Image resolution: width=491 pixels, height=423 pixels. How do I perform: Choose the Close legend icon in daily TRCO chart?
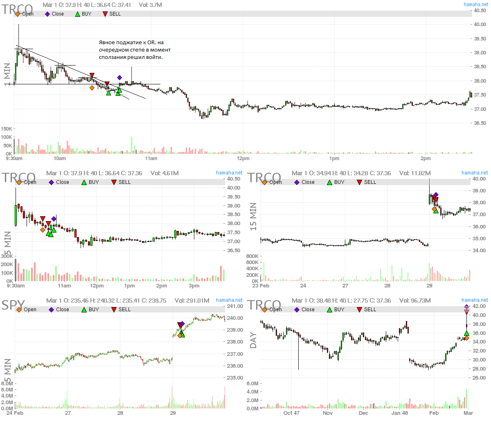point(297,310)
